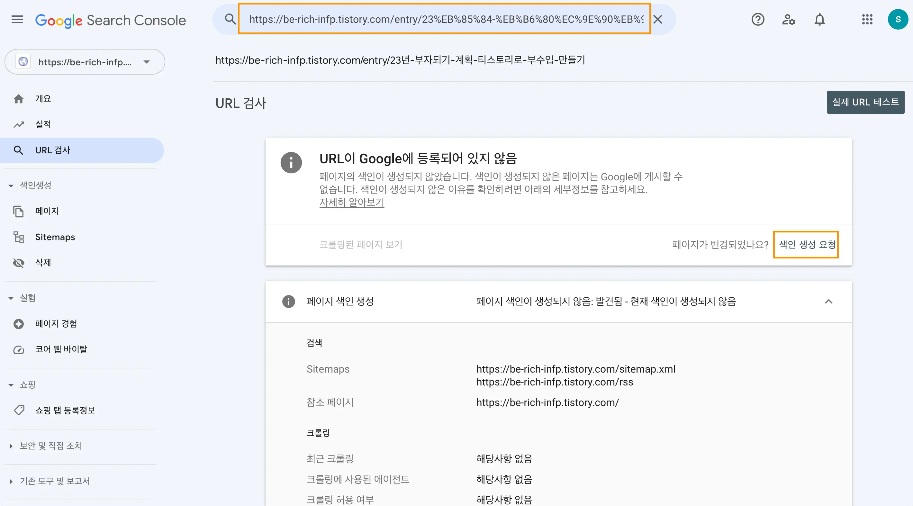913x506 pixels.
Task: Open the 삭제 removals menu item
Action: (82, 263)
